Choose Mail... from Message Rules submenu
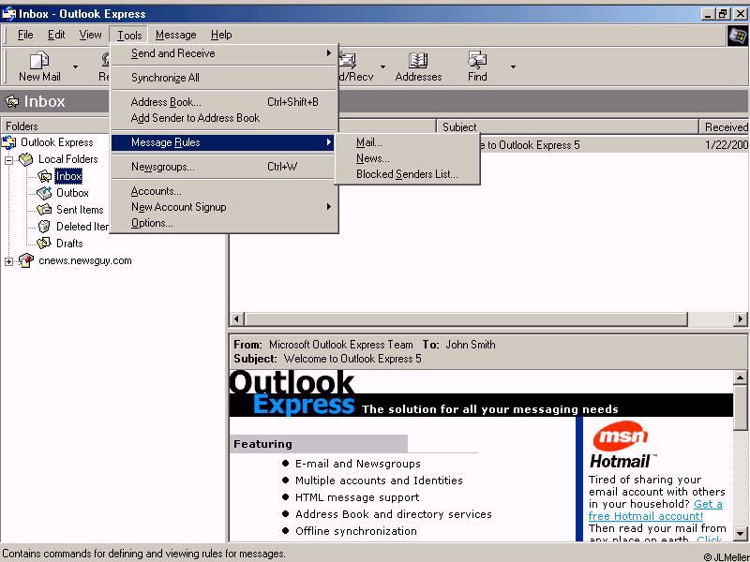 (x=368, y=142)
